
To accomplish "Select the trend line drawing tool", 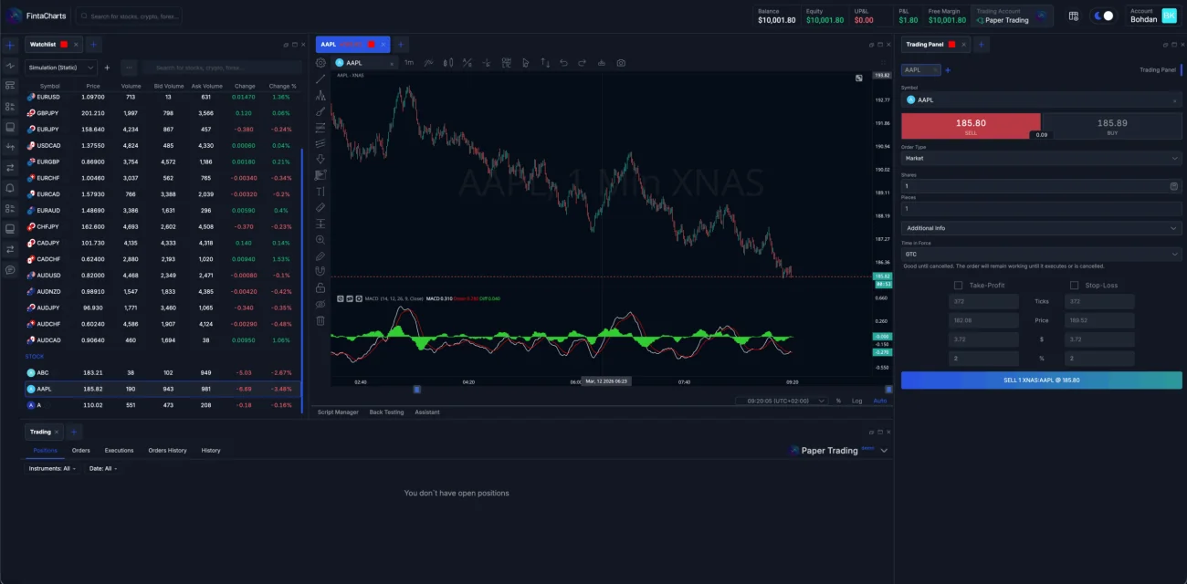I will pos(320,79).
